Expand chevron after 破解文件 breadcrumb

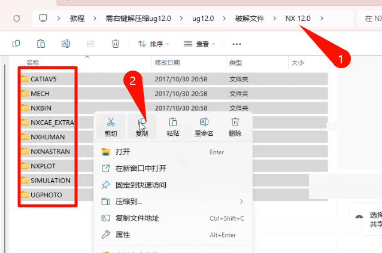point(275,19)
